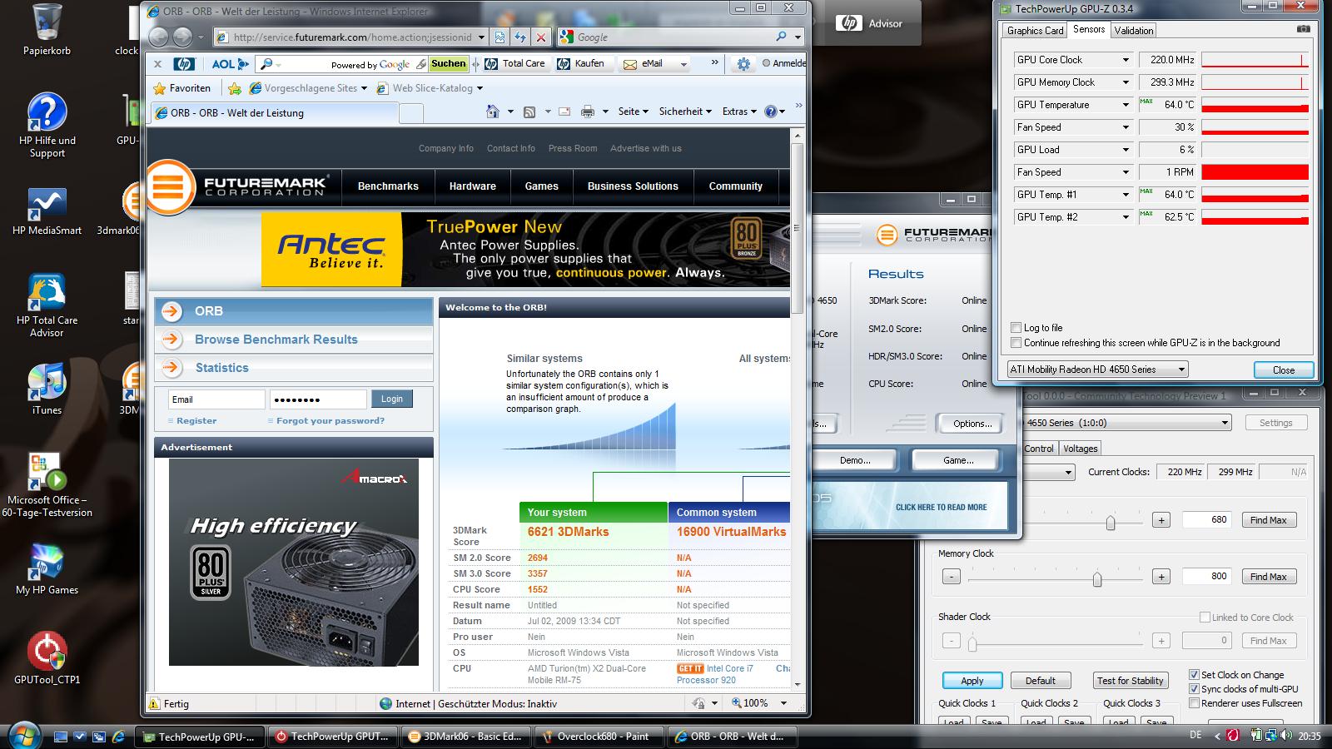This screenshot has width=1332, height=749.
Task: Open GPU Temperature sensor dropdown
Action: pos(1126,105)
